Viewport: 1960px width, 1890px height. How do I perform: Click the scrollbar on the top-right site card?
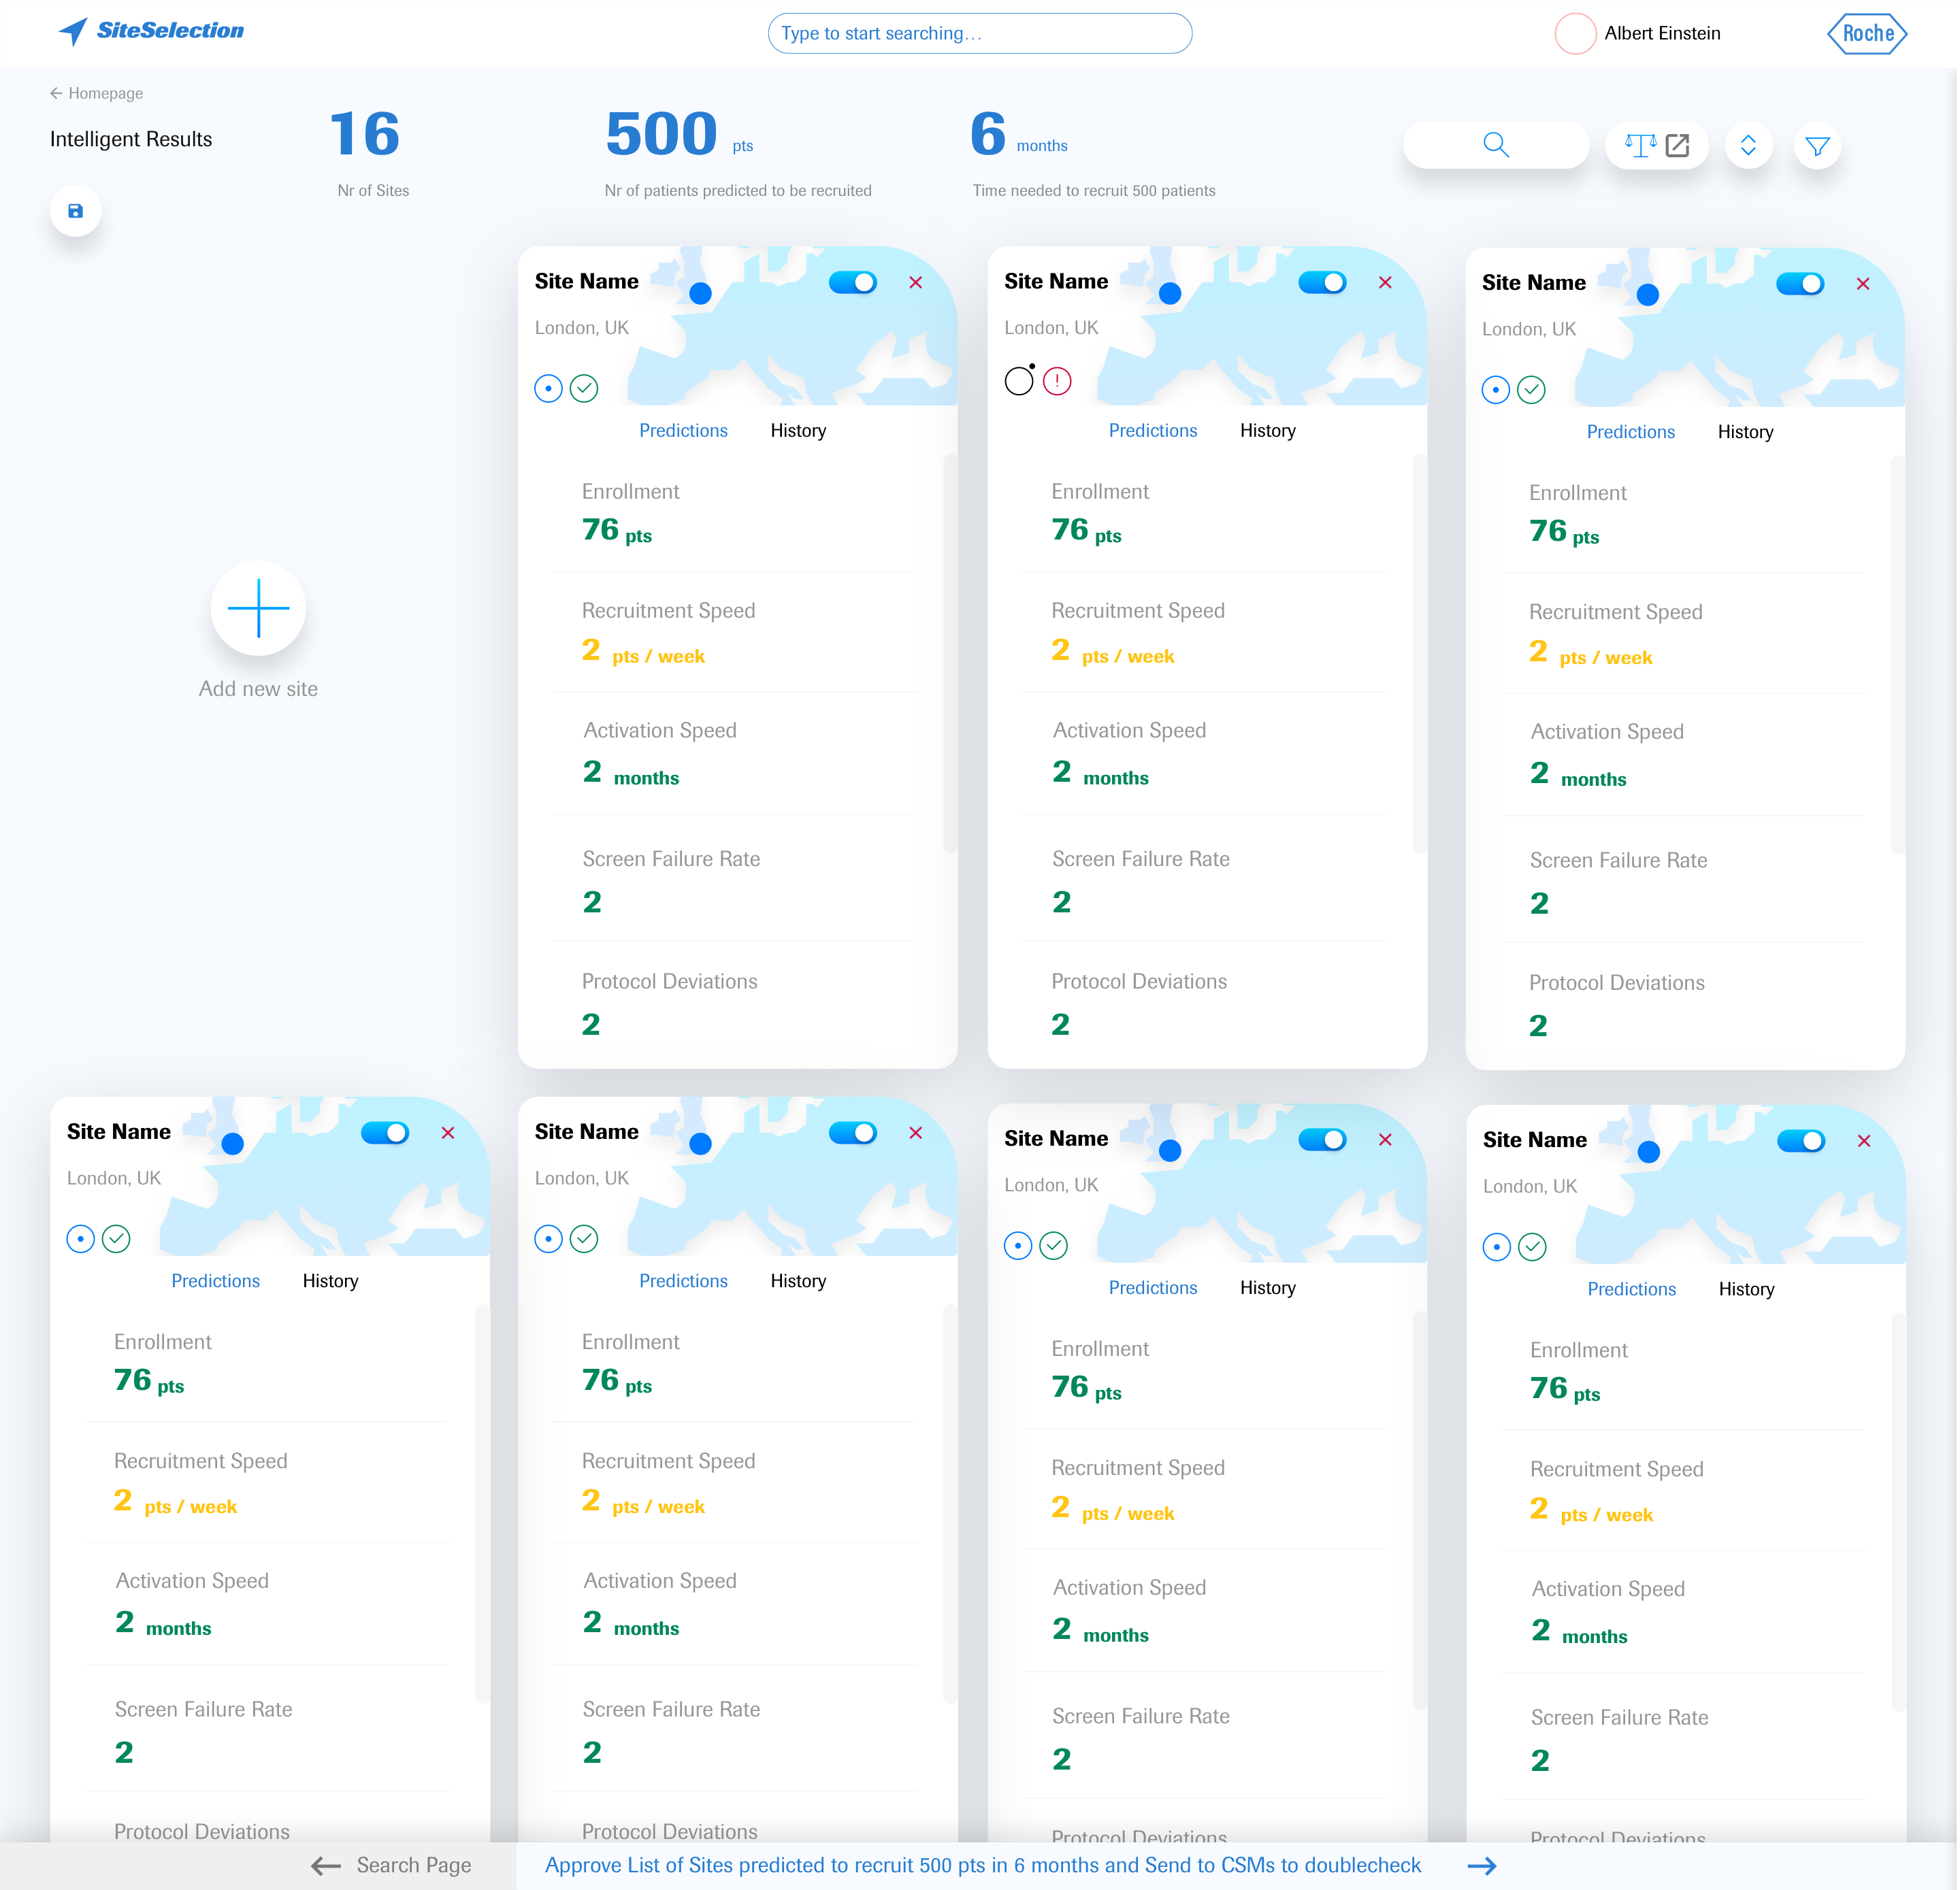[x=1897, y=654]
